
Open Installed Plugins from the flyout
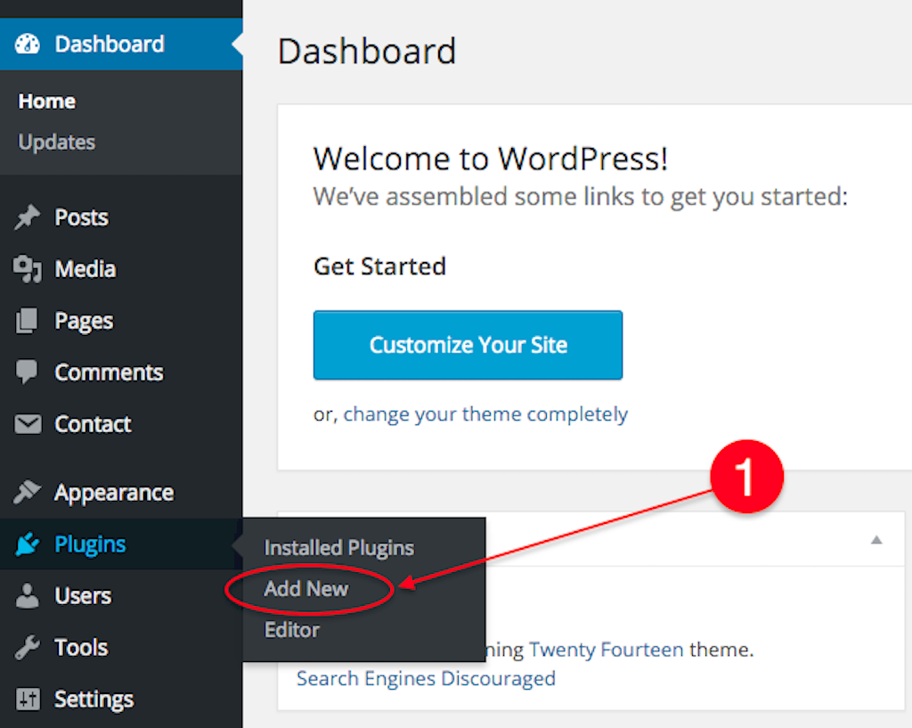[x=339, y=548]
